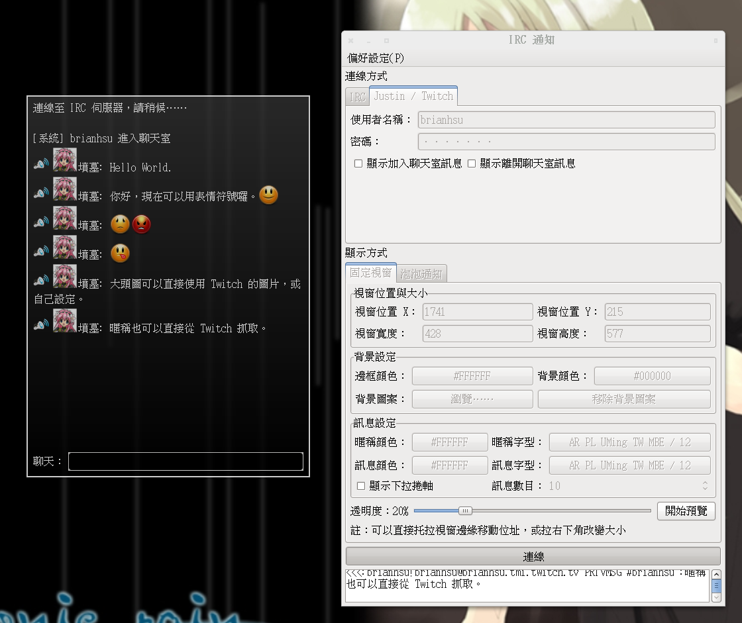Viewport: 742px width, 623px height.
Task: Click the speaker icon next to the last Twitch message
Action: click(x=40, y=324)
